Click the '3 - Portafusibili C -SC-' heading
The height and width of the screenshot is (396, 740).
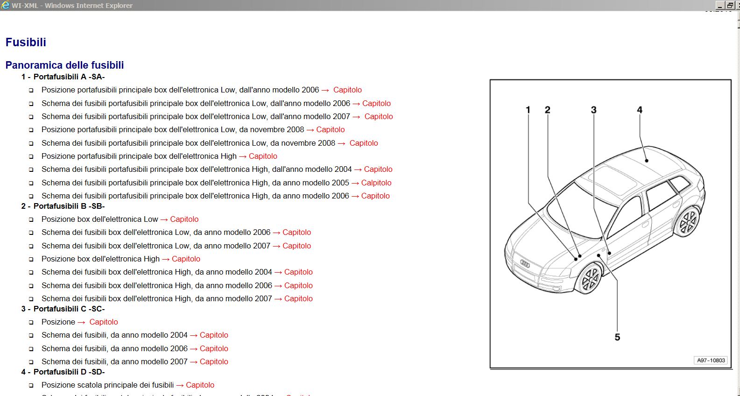63,309
